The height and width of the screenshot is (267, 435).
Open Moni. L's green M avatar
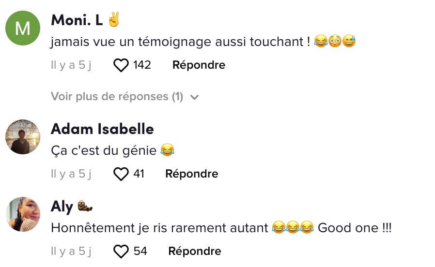click(23, 28)
